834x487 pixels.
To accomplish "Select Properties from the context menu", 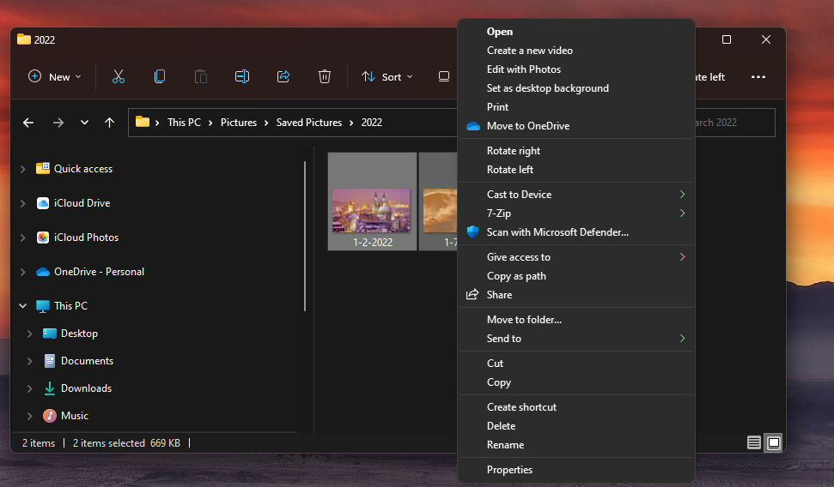I will click(x=509, y=470).
